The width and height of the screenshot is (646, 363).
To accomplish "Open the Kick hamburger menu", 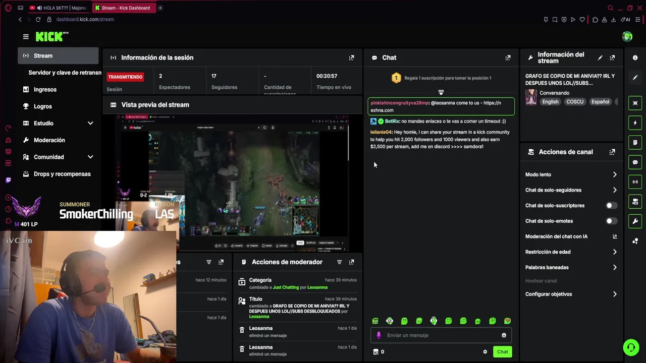I will tap(26, 37).
